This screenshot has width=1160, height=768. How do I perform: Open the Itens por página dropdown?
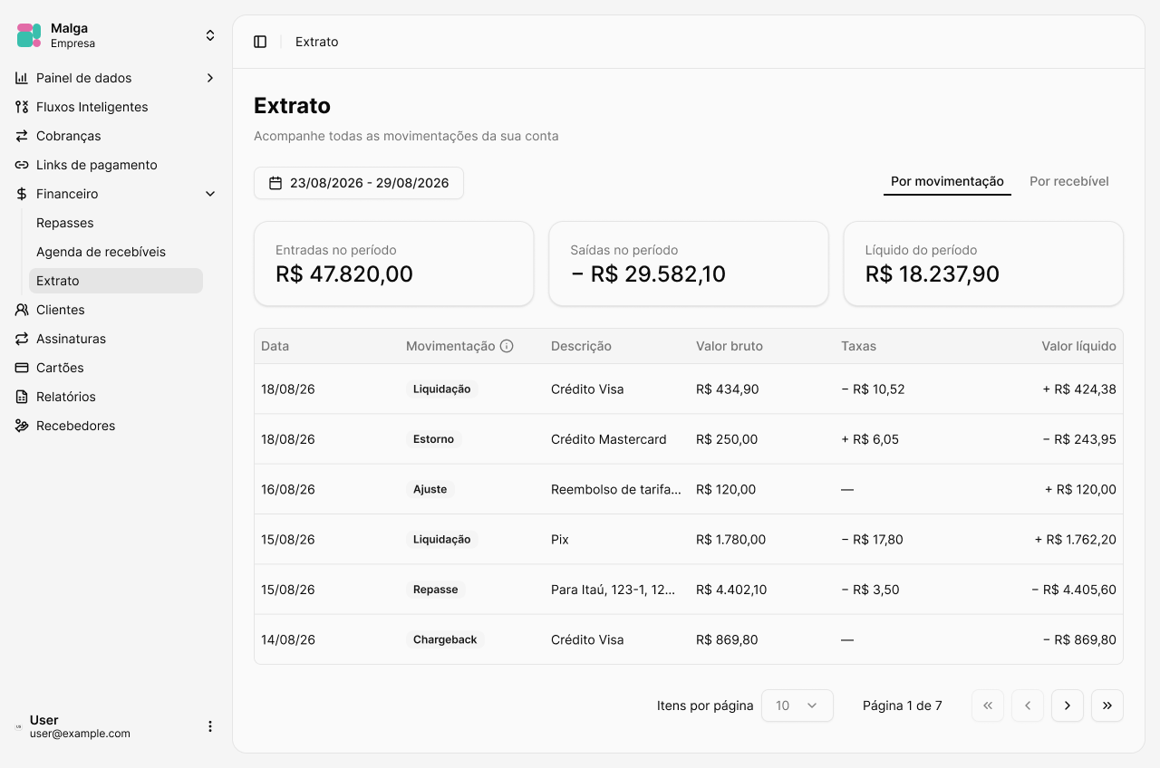pos(797,706)
